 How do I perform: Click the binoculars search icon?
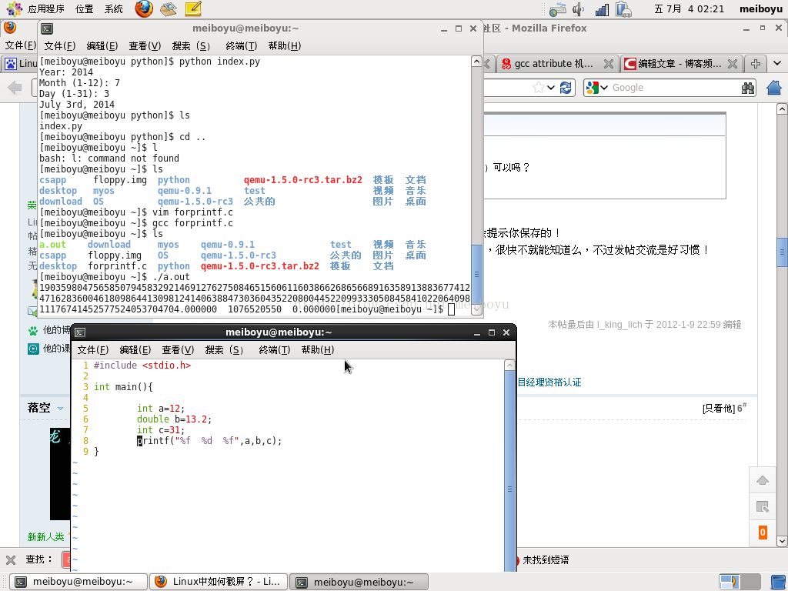pyautogui.click(x=748, y=88)
